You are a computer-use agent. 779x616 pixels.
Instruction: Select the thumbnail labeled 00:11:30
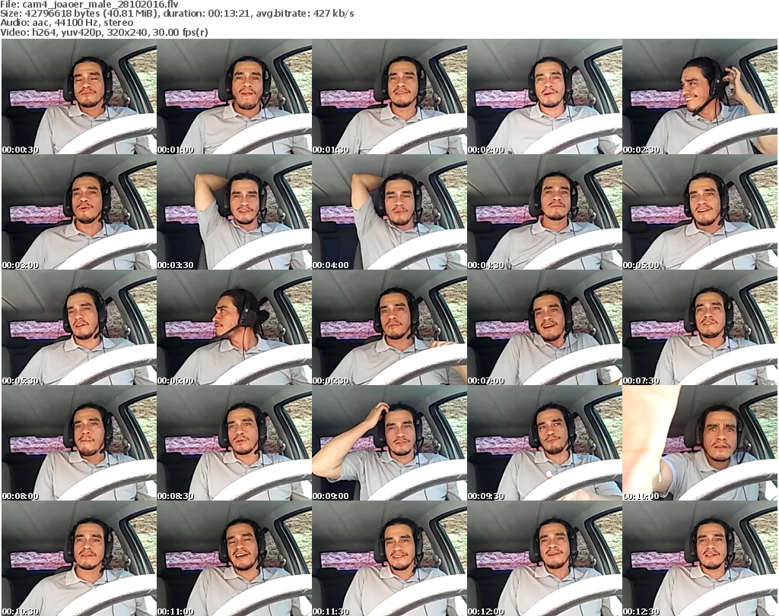coord(389,558)
